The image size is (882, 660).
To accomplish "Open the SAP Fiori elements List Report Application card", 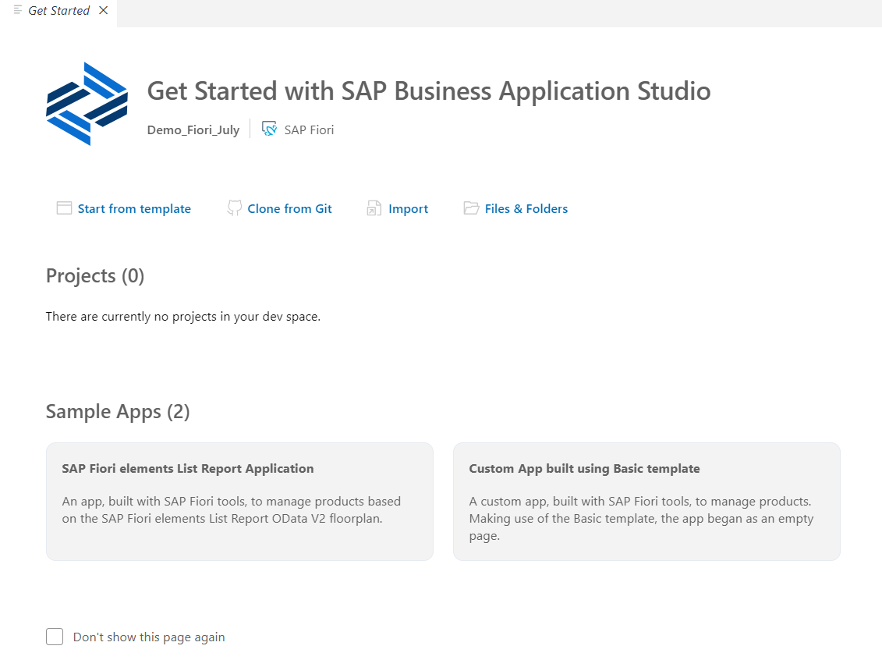I will (239, 501).
